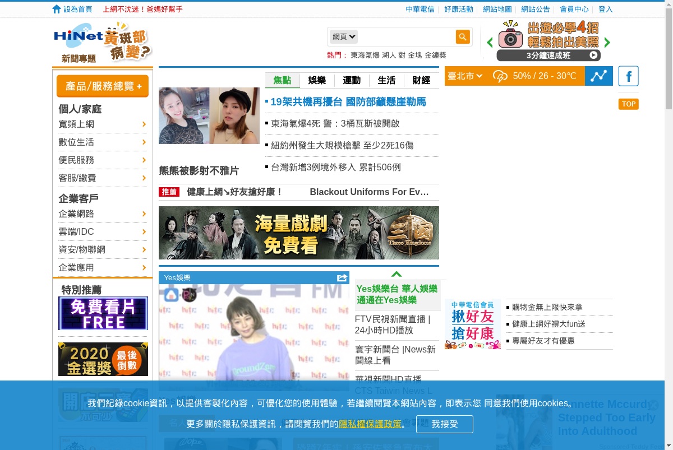
Task: Click Yes娛樂台 華人娛樂通通在Yes娛樂 heading
Action: coord(397,294)
